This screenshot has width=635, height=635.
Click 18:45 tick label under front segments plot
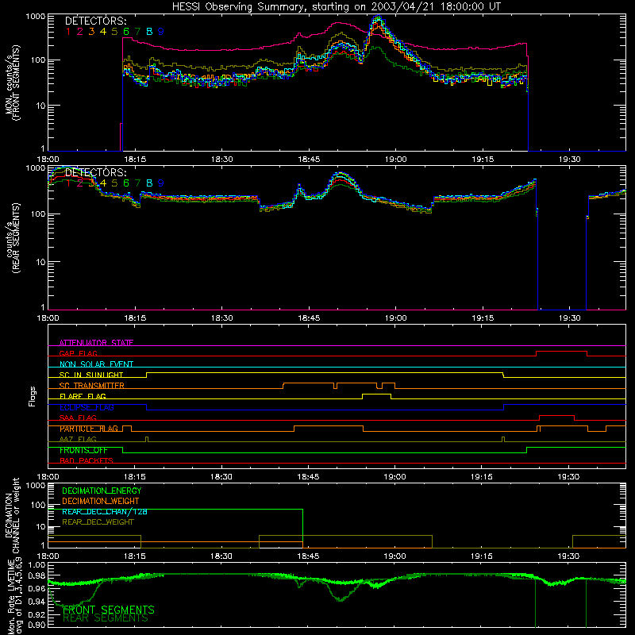pos(309,160)
